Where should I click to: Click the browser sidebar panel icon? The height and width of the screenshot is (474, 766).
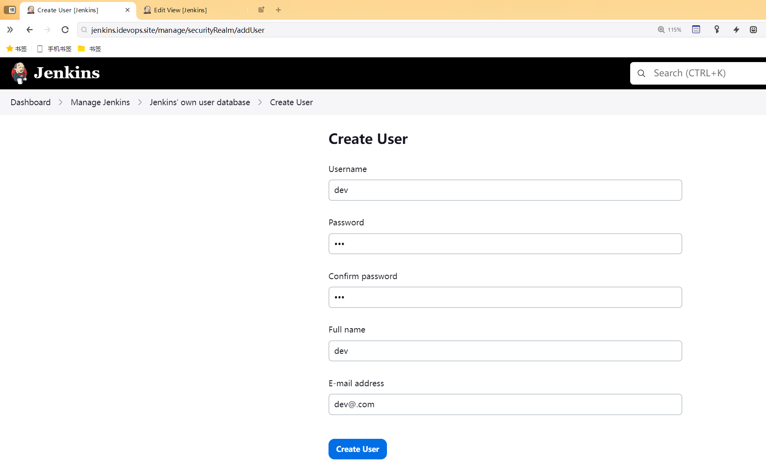pyautogui.click(x=9, y=10)
